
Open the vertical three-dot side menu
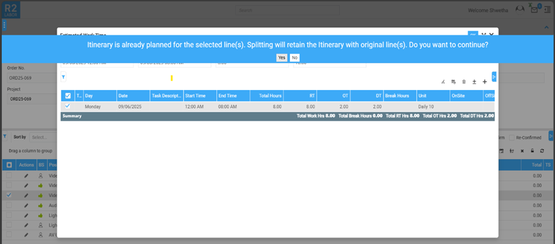tap(4, 26)
